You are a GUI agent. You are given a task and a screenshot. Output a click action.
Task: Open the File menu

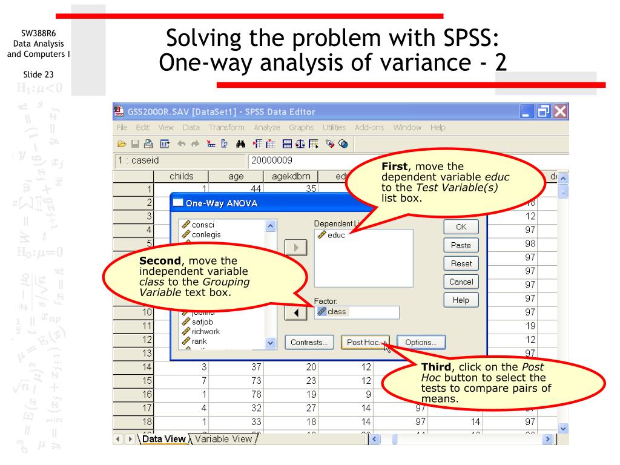tap(122, 127)
